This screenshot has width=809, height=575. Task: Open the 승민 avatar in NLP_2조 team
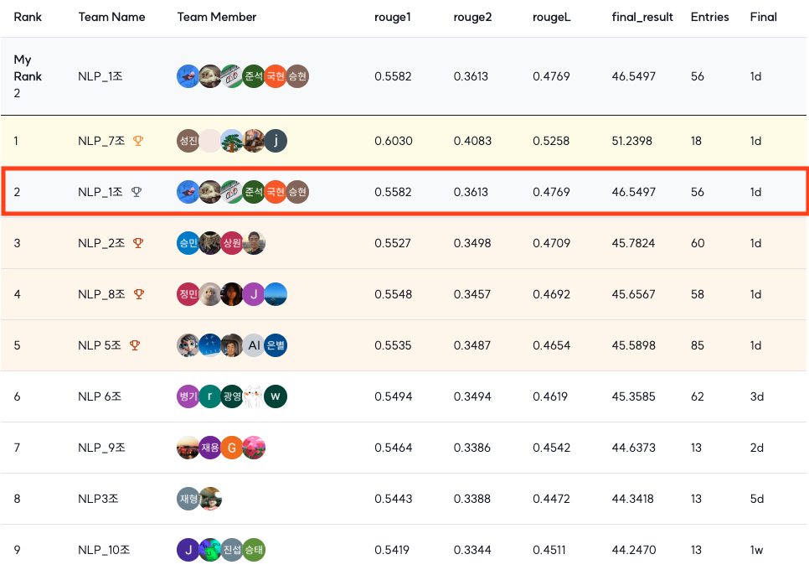[x=188, y=242]
